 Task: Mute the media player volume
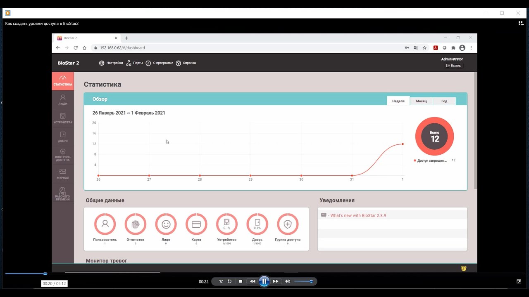click(288, 281)
